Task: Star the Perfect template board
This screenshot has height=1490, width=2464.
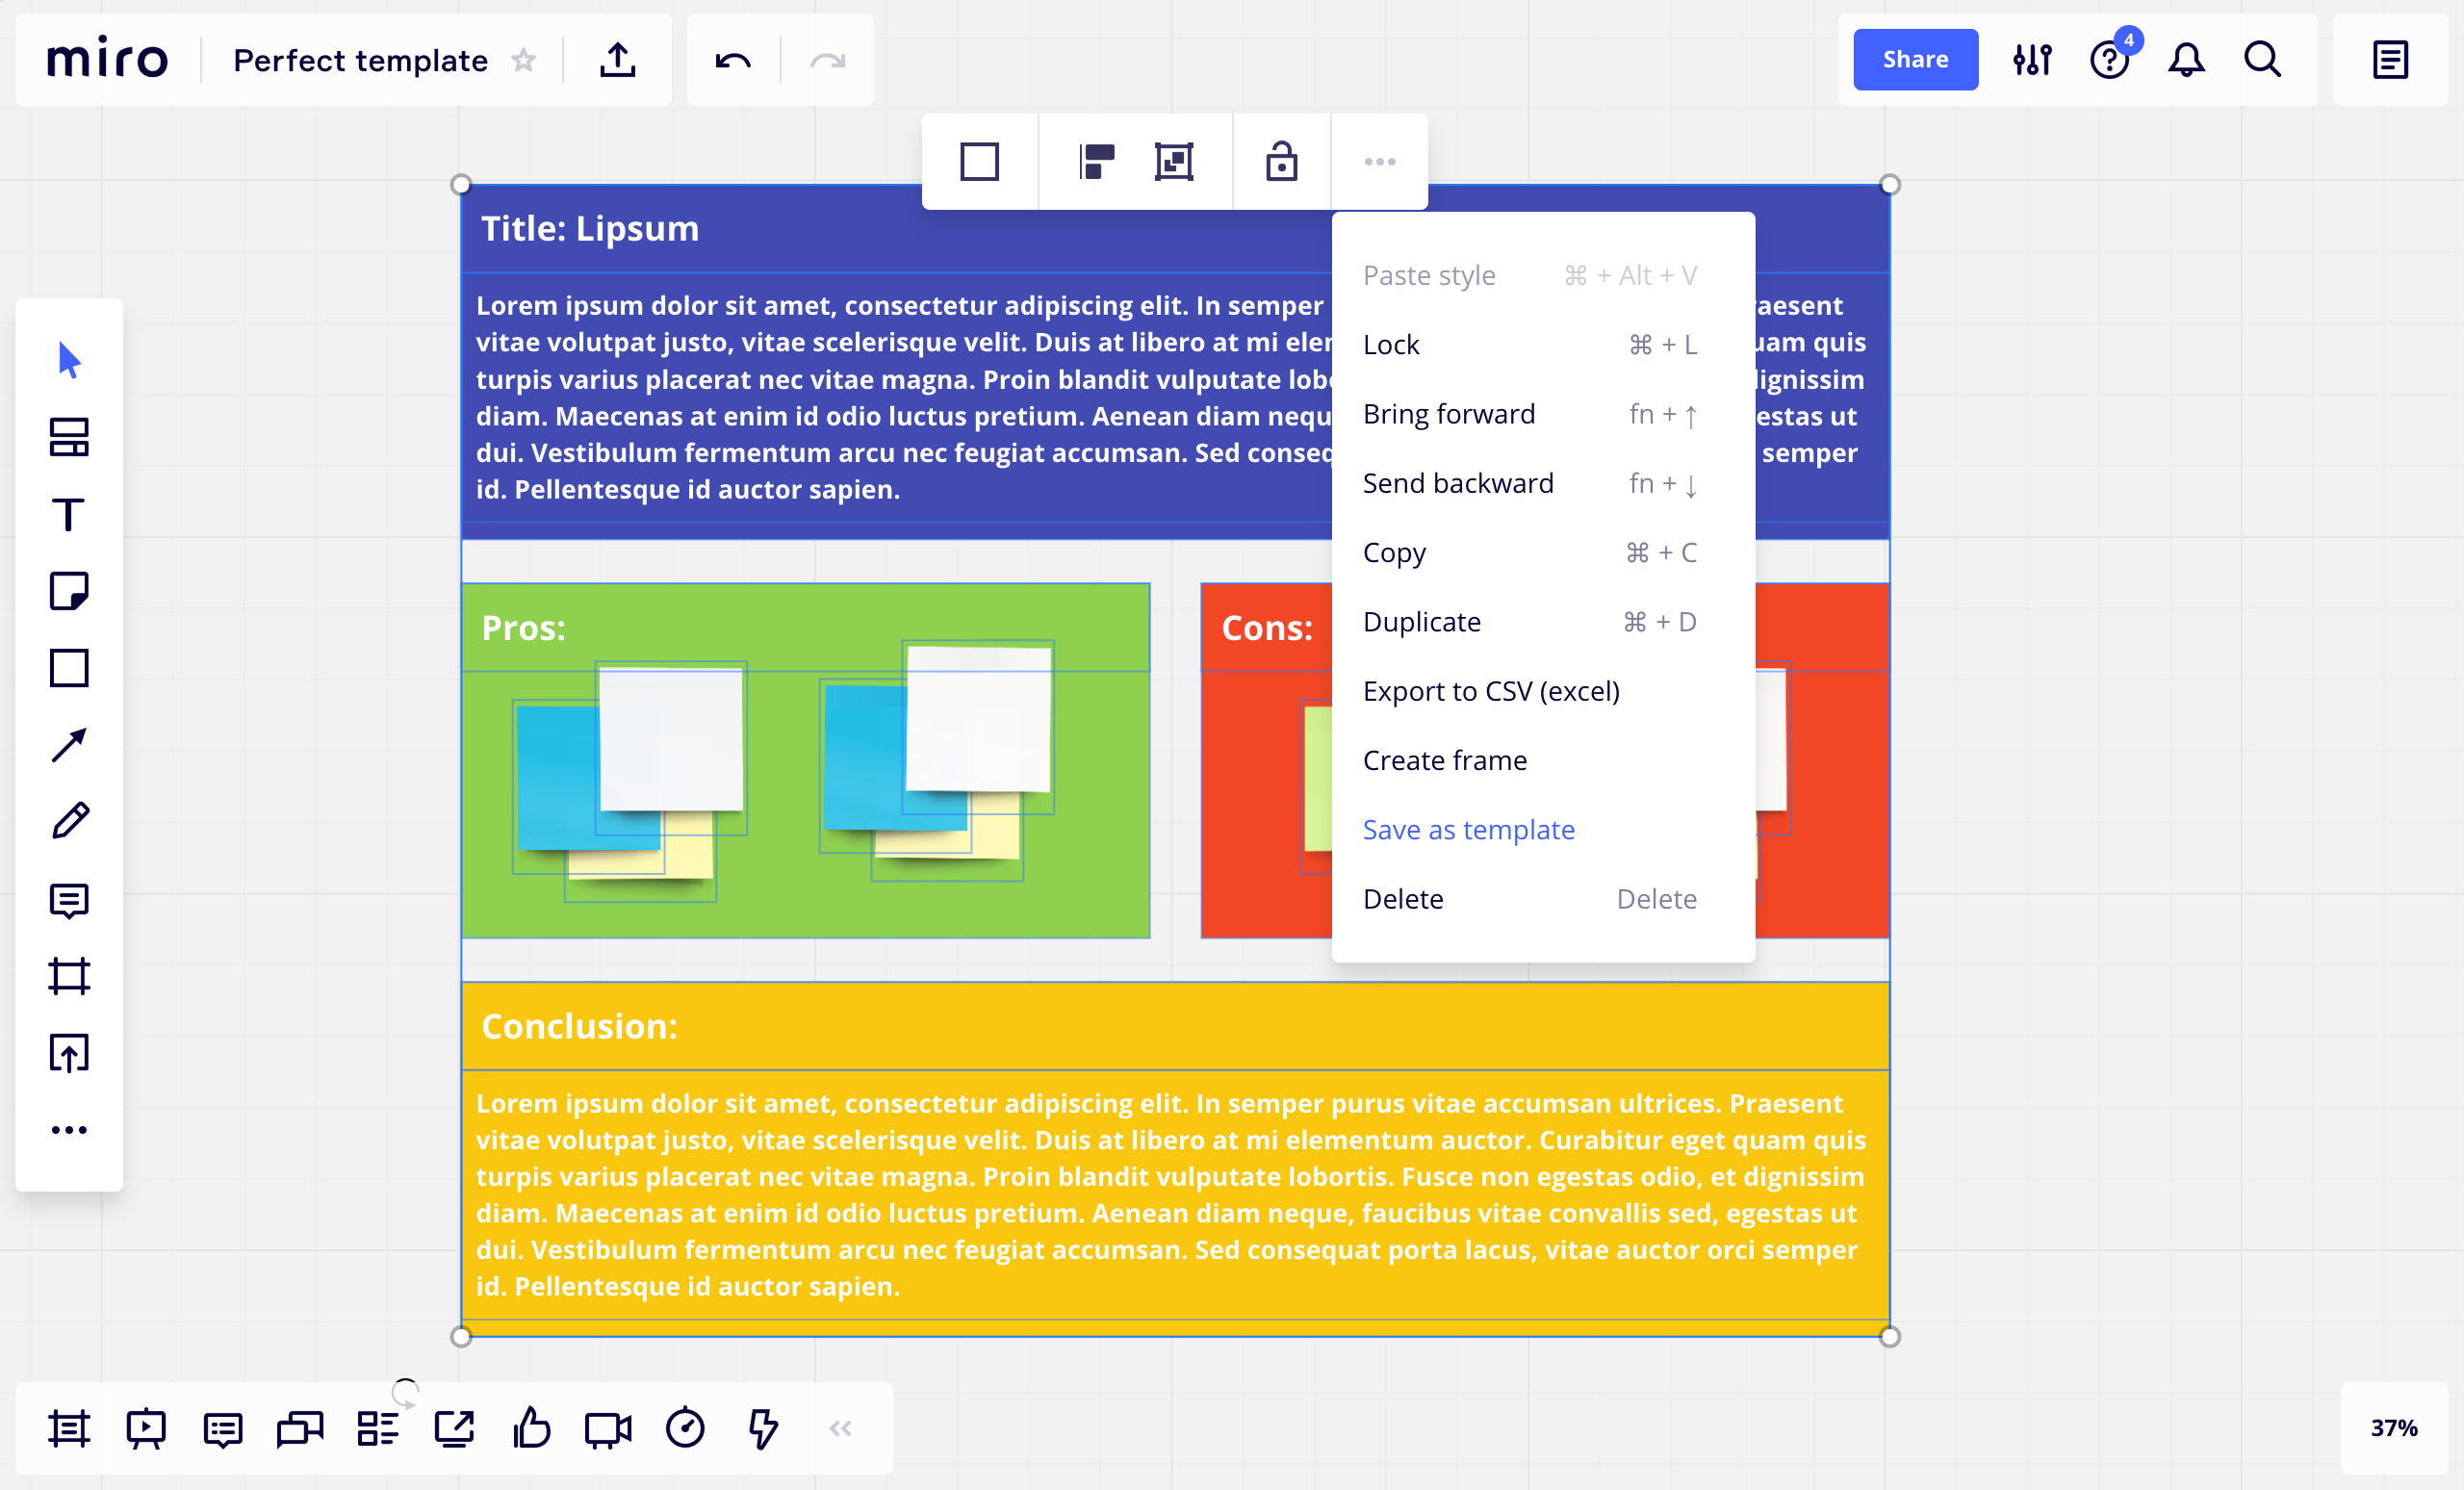Action: pos(524,61)
